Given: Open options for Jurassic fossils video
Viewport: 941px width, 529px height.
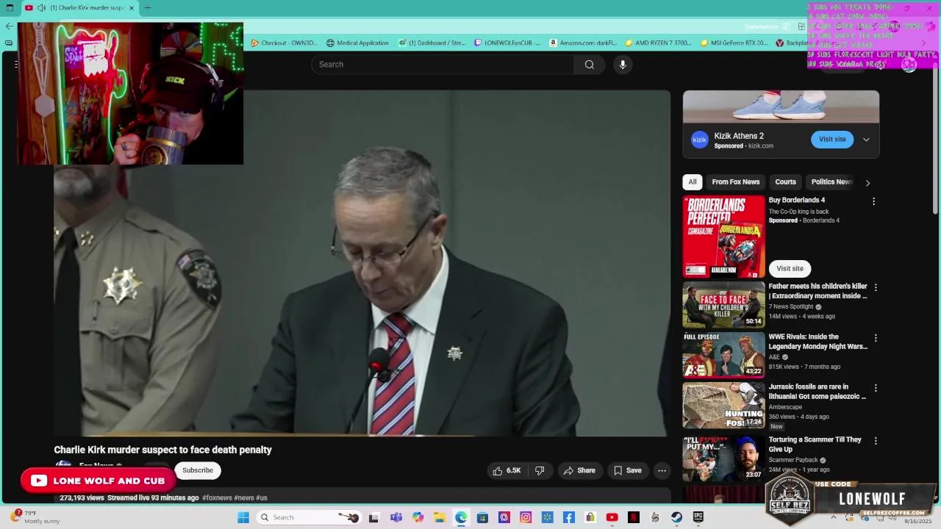Looking at the screenshot, I should pyautogui.click(x=875, y=388).
